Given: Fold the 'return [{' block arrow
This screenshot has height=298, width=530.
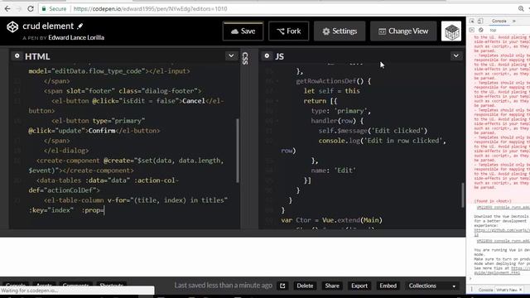Looking at the screenshot, I should pos(277,101).
